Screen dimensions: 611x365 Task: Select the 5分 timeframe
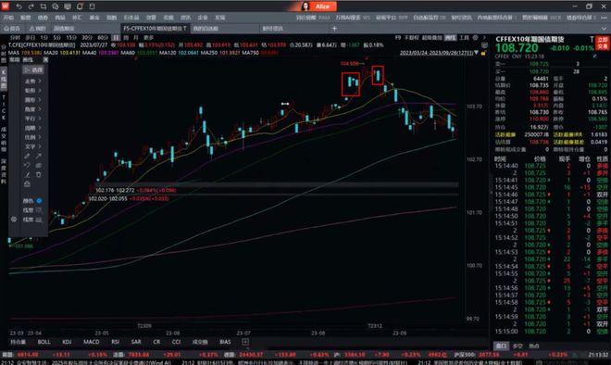56,38
